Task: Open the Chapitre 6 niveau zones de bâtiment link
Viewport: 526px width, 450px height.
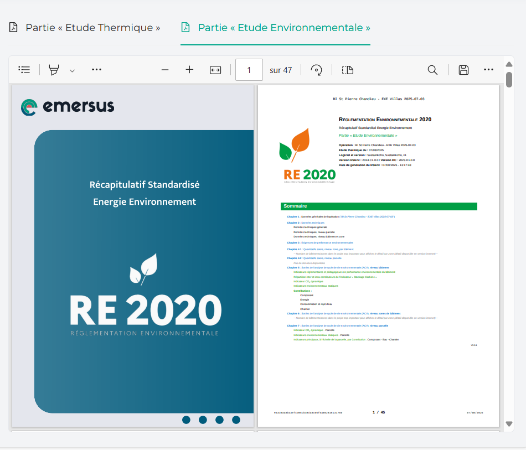Action: point(343,313)
